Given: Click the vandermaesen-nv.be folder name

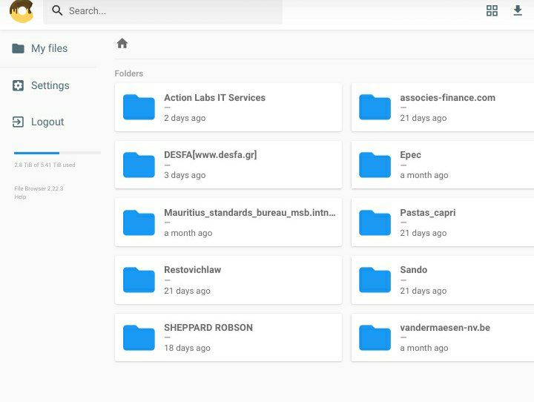Looking at the screenshot, I should [445, 328].
